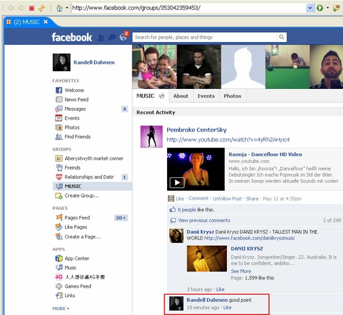Open Messages in sidebar

[75, 109]
